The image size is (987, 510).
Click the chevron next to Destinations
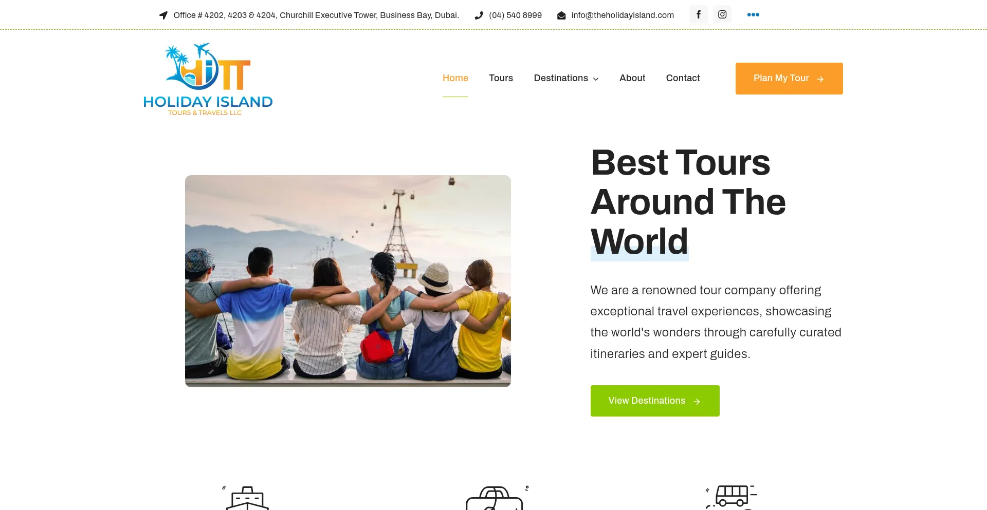point(596,79)
